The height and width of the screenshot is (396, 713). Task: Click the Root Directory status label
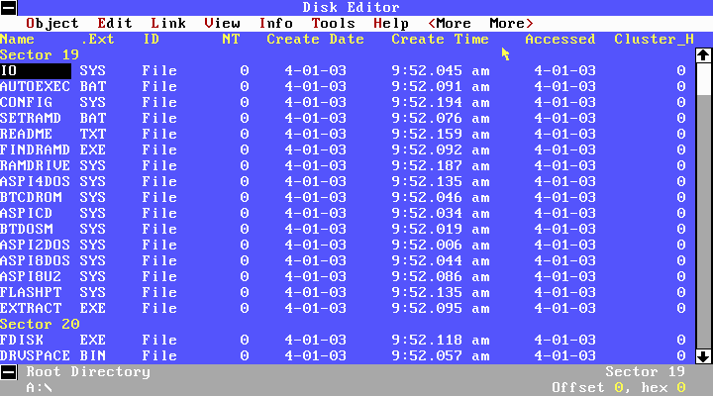coord(88,372)
